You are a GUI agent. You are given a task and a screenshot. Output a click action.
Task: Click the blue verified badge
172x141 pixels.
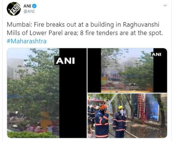[34, 6]
